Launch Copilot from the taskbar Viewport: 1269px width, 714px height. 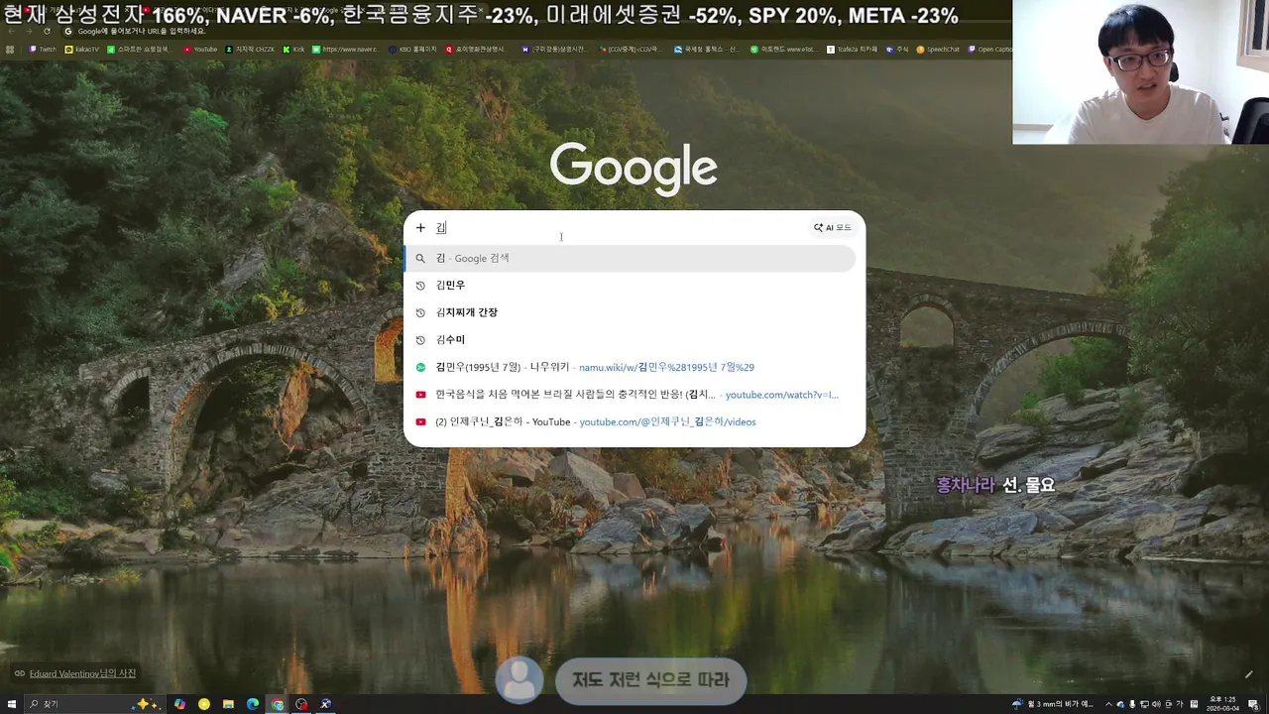[x=179, y=704]
